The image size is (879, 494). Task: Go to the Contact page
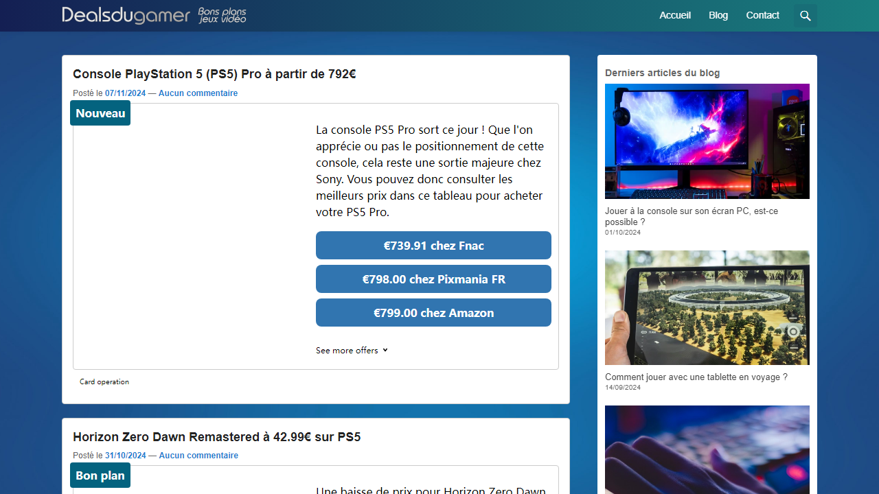tap(762, 15)
